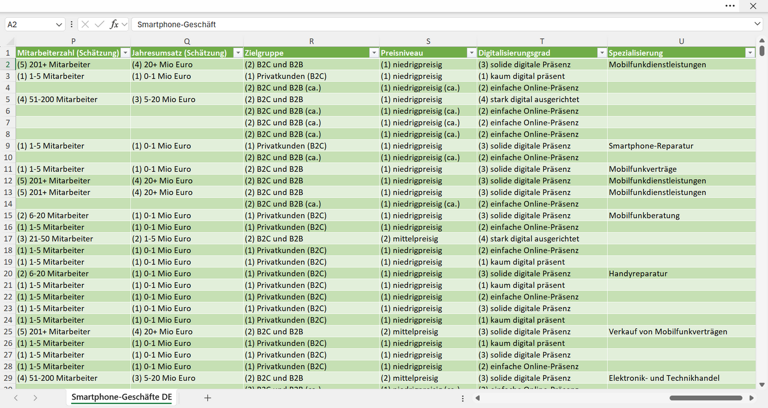Expand the formula bar with the chevron
Viewport: 768px width, 408px height.
(757, 24)
